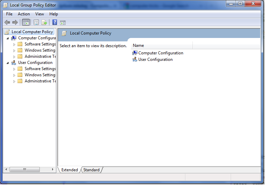
Task: Select Administrative Templates label under User Configuration
Action: click(40, 81)
